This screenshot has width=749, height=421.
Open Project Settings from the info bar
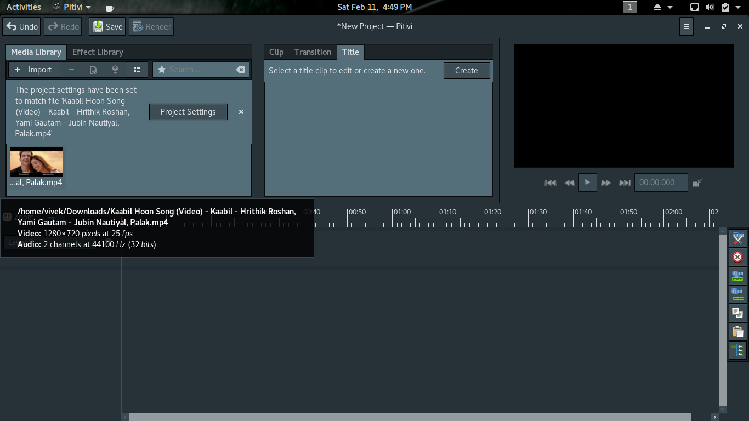pyautogui.click(x=188, y=112)
